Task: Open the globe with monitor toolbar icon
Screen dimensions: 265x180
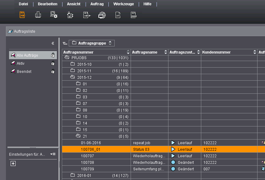Action: (102, 15)
